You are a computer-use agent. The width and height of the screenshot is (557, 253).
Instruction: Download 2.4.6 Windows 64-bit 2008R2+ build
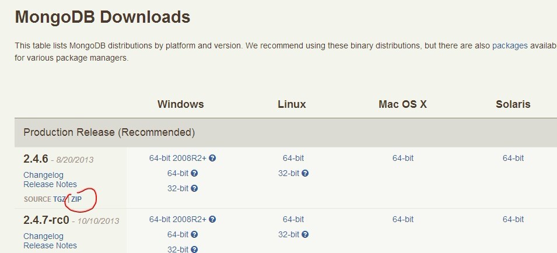(x=178, y=158)
